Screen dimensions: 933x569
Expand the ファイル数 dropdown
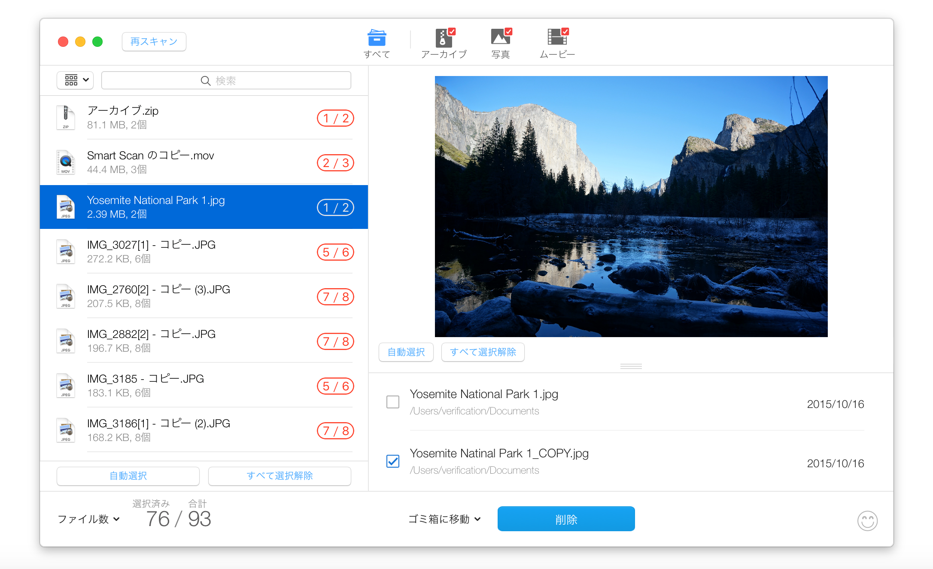[88, 519]
